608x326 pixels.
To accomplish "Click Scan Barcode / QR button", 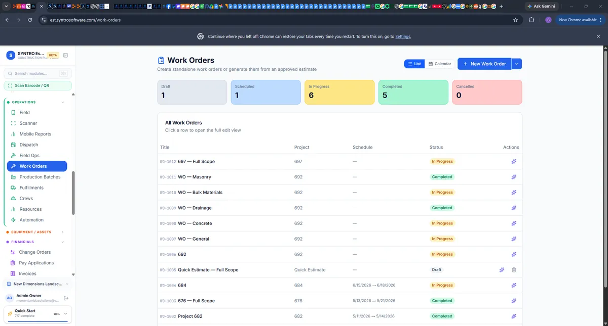I will point(37,85).
